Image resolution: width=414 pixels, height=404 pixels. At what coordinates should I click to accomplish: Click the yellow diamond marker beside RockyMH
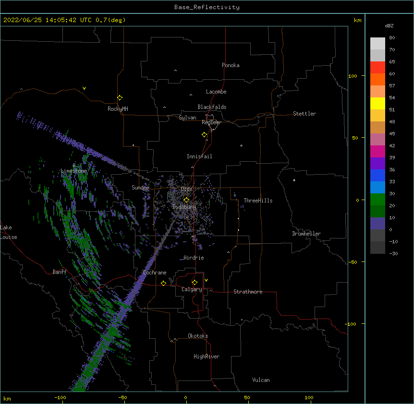tap(120, 98)
